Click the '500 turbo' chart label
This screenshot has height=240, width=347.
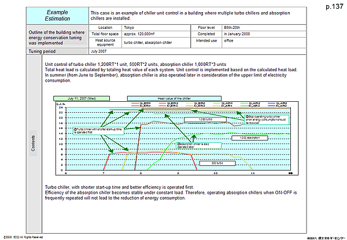217,163
